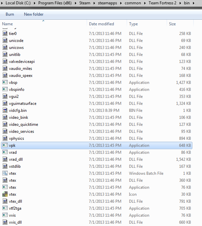Click the vrad_dll file icon

tap(5, 159)
